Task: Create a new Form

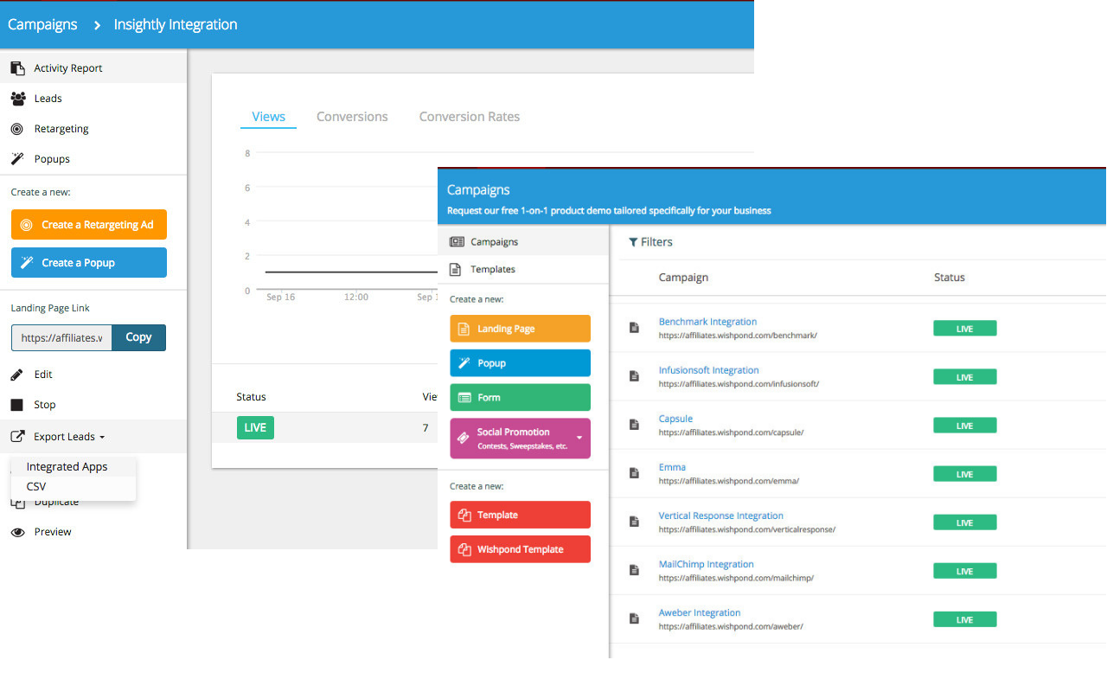Action: (x=520, y=398)
